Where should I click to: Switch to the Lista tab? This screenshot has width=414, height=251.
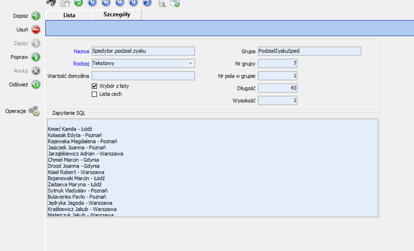69,15
